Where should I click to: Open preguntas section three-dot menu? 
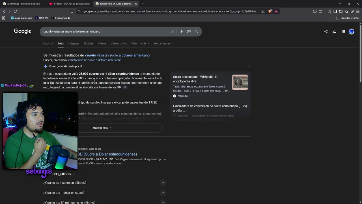(x=75, y=174)
